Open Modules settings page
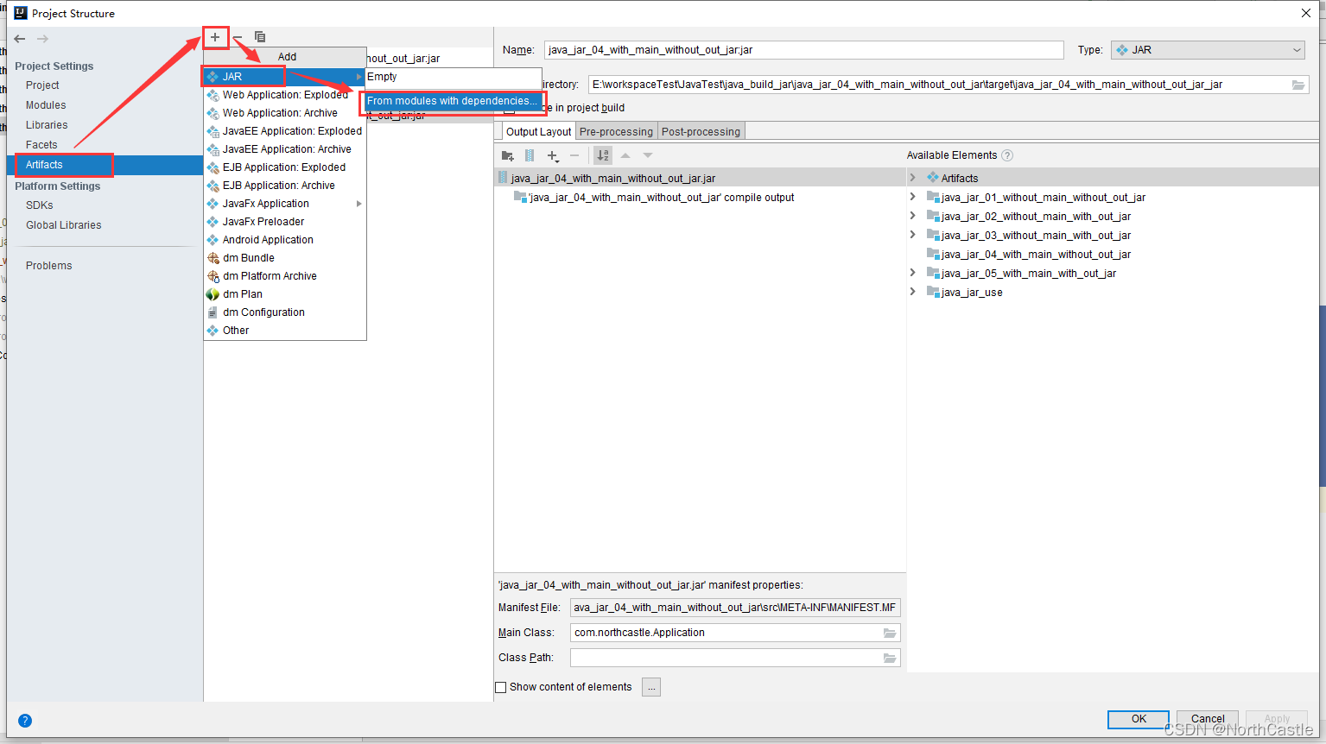The image size is (1326, 744). coord(46,105)
